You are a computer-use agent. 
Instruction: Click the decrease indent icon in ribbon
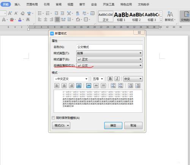tap(56, 13)
